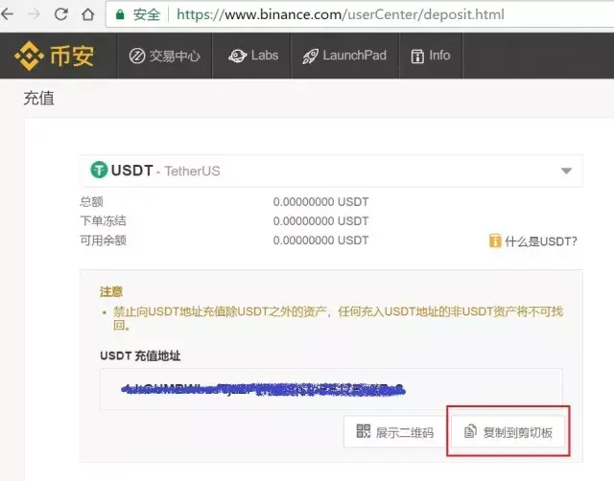
Task: Click the 复制到剪切板 button
Action: (x=508, y=432)
